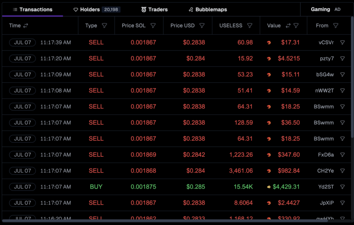Click the Value column filter funnel
Screen dimensions: 354x225
pos(296,26)
